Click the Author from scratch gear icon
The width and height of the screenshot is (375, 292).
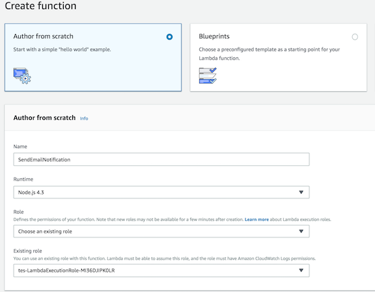coord(22,75)
